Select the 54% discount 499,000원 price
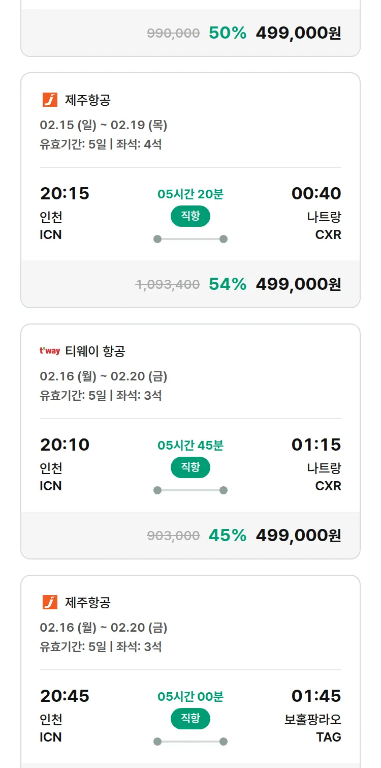 [298, 284]
